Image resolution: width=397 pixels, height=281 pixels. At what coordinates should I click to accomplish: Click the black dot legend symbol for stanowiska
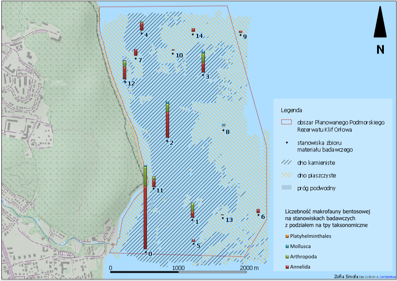pos(286,143)
